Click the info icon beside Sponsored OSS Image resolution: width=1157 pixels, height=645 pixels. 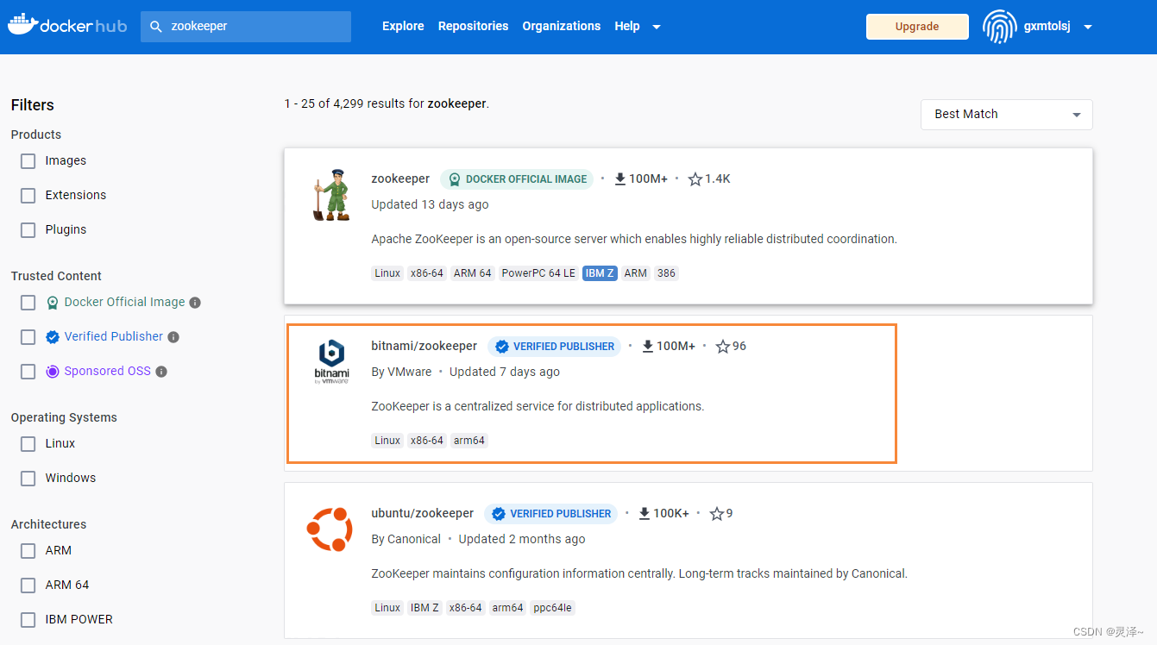pyautogui.click(x=161, y=372)
